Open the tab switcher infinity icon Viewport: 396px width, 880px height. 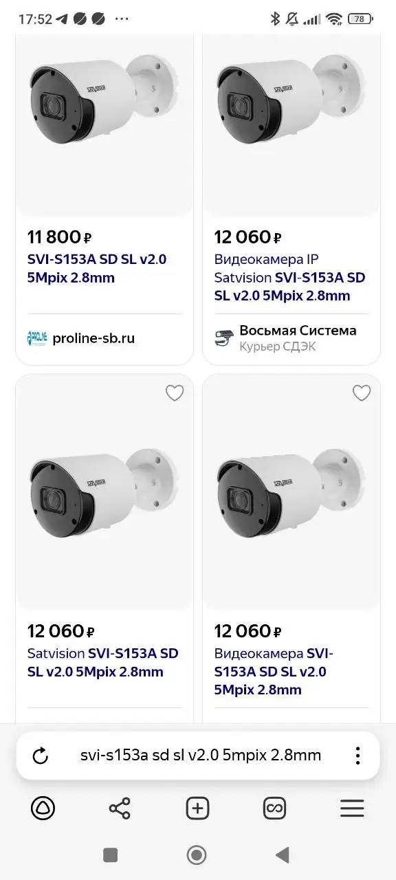click(274, 808)
